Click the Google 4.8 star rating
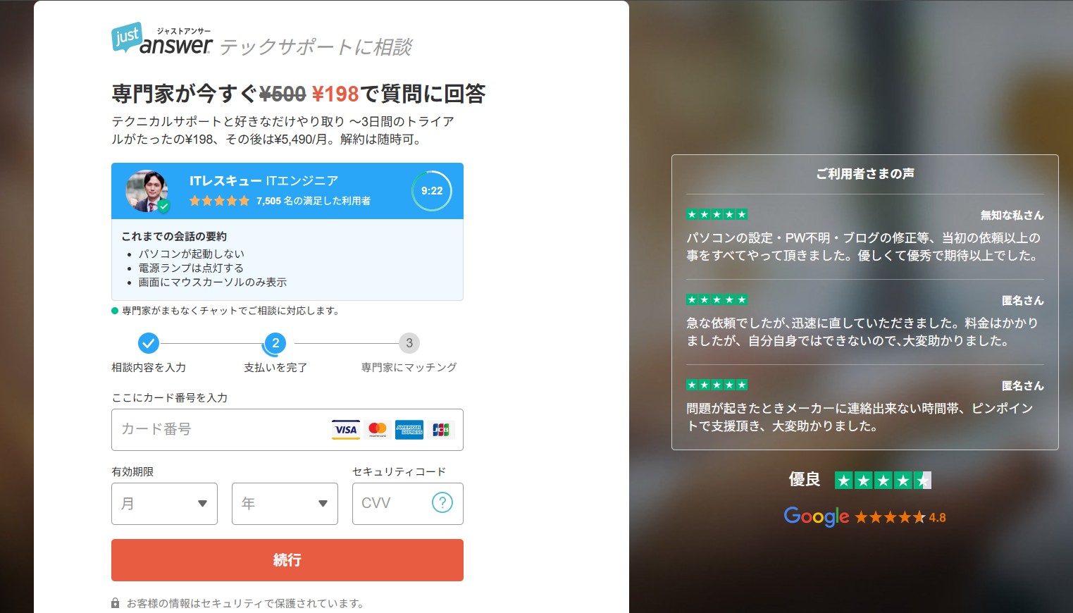1073x613 pixels. tap(864, 517)
